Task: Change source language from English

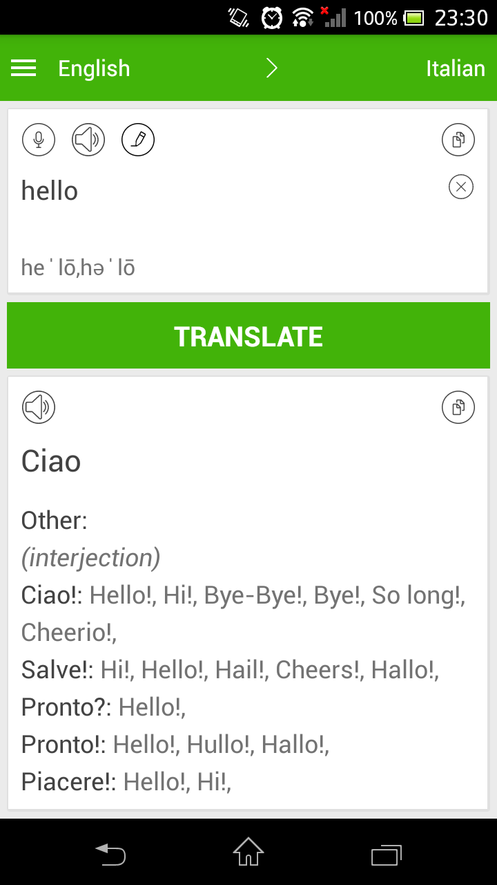Action: (x=94, y=68)
